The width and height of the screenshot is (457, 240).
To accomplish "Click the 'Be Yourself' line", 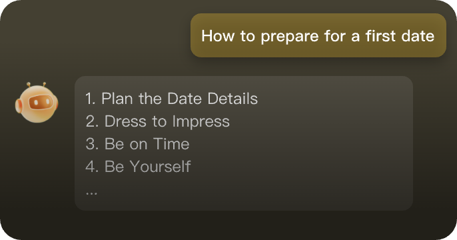I will [138, 167].
